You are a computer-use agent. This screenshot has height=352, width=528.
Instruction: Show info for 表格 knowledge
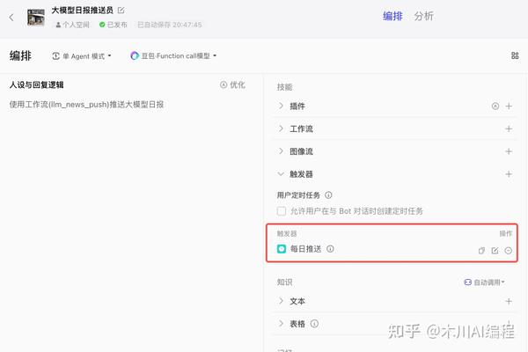(314, 324)
